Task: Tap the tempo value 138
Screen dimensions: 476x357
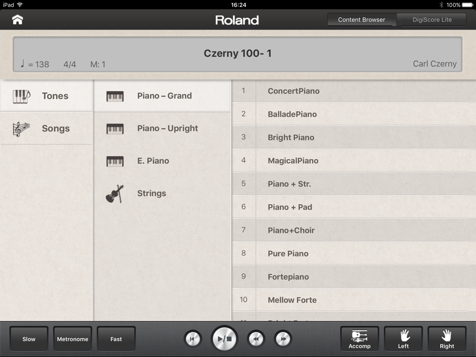Action: [42, 64]
